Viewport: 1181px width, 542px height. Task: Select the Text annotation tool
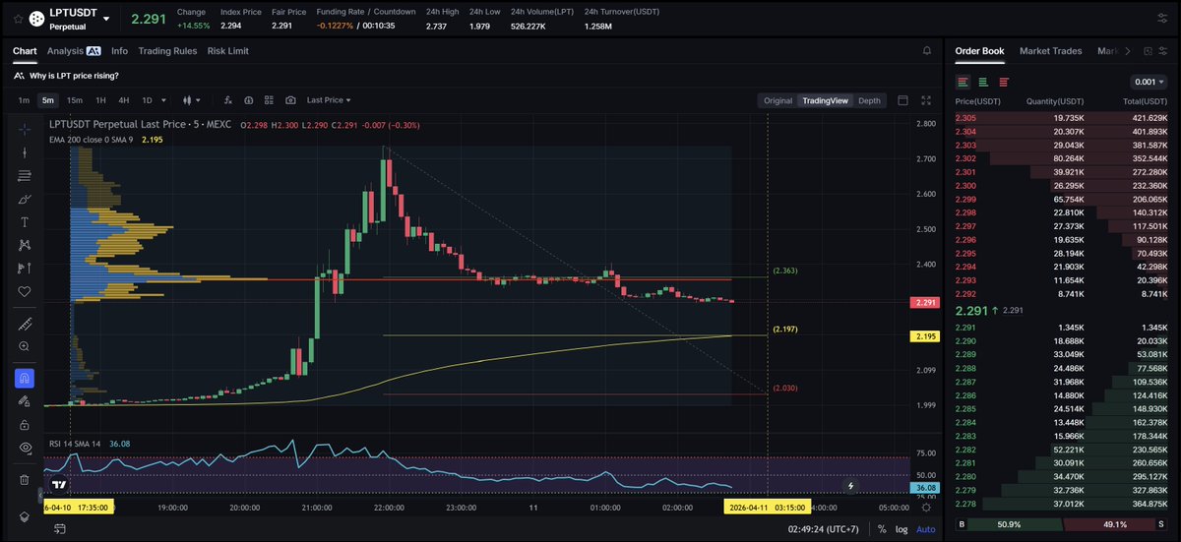coord(25,221)
